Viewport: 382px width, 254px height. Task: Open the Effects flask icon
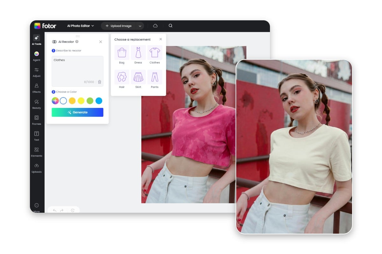[x=37, y=88]
